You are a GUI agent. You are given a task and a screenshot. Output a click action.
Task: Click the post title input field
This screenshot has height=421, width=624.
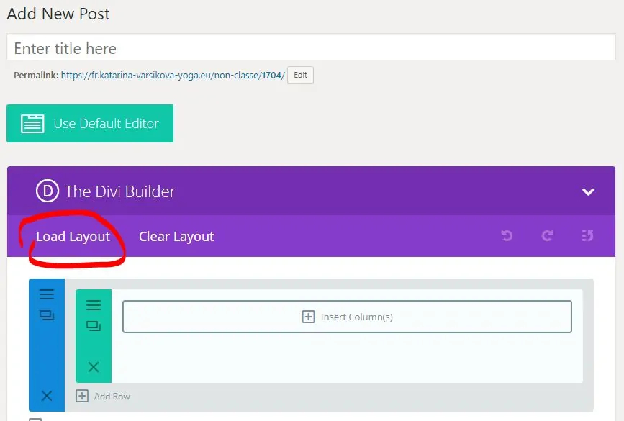(311, 47)
